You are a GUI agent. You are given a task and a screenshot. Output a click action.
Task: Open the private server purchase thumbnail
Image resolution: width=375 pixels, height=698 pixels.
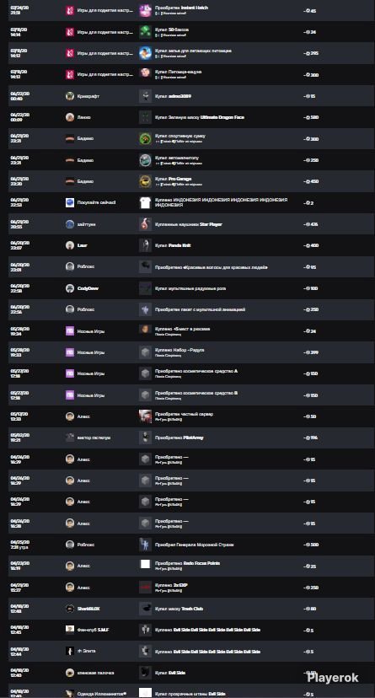tap(145, 416)
